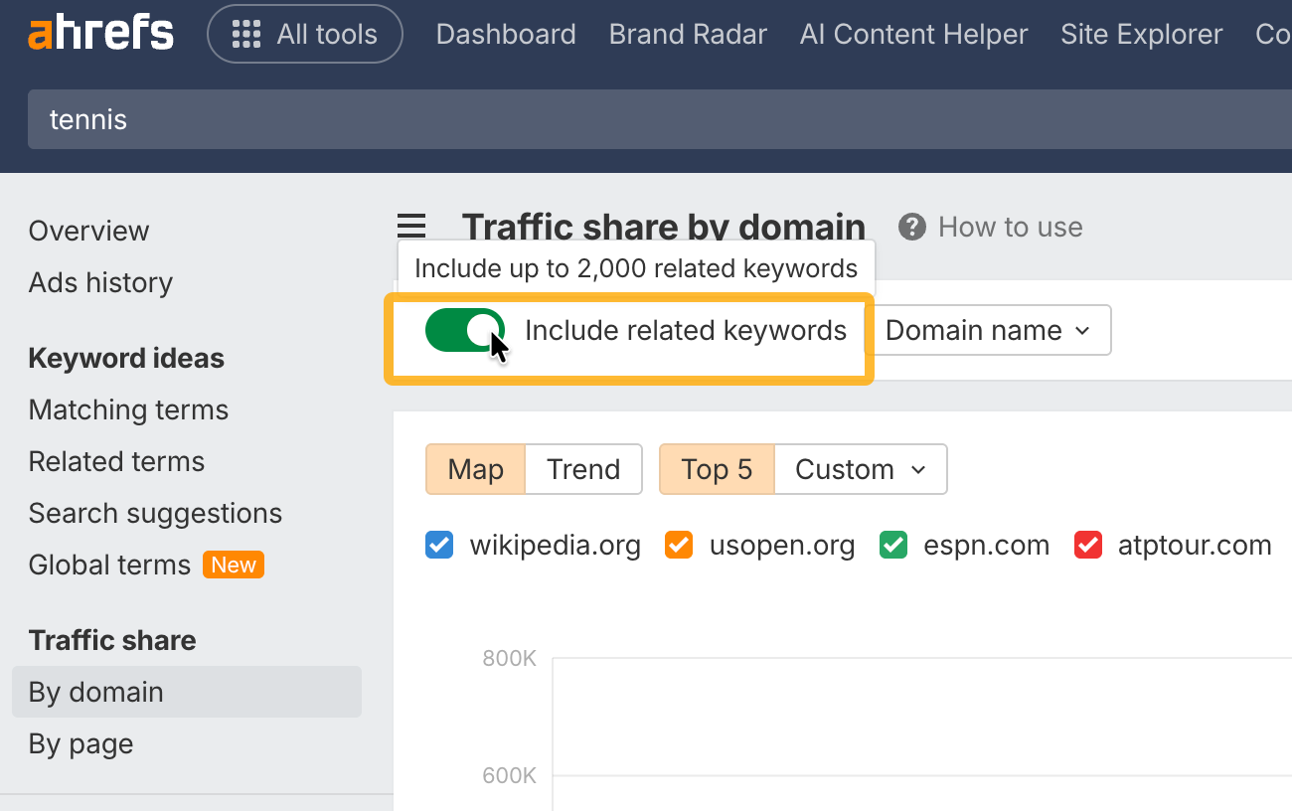The height and width of the screenshot is (811, 1292).
Task: Open the Custom dropdown
Action: click(x=860, y=469)
